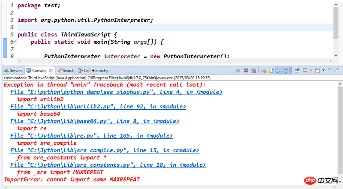Click the 'import urllib2' console line
Viewport: 343px width, 189px height.
(x=40, y=99)
